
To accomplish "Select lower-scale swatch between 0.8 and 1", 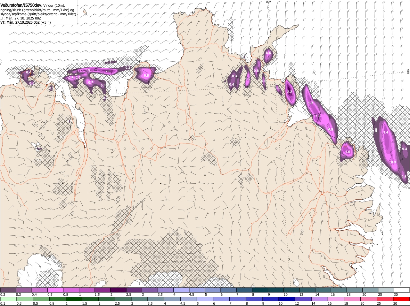I will pyautogui.click(x=57, y=299).
